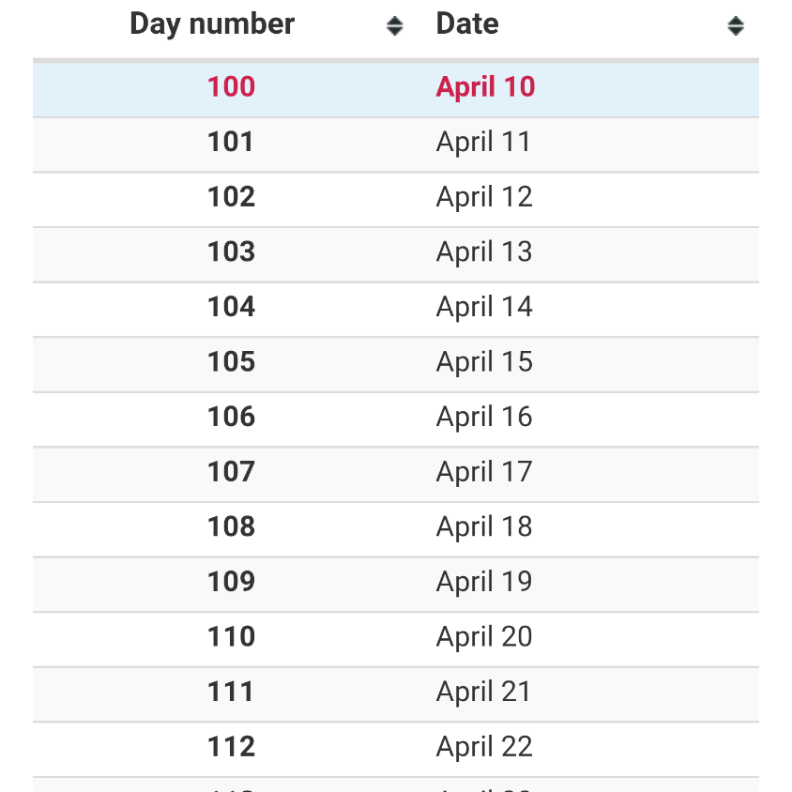Click day number 107

232,471
